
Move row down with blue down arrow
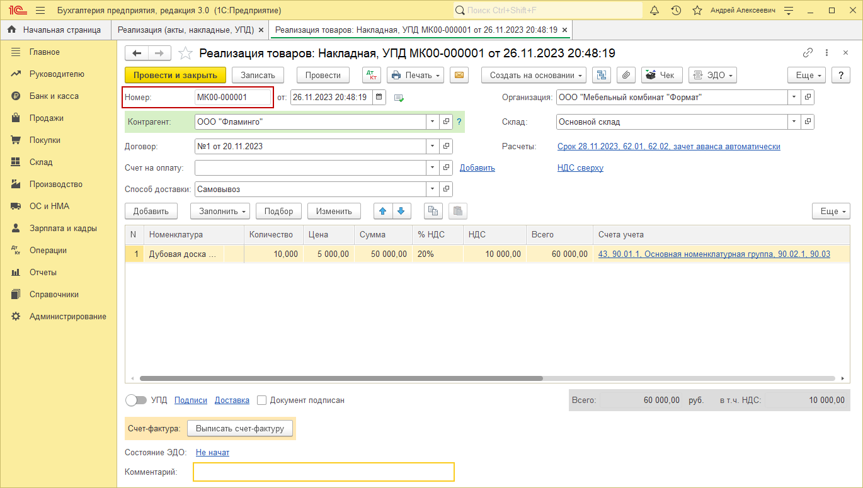pos(402,211)
